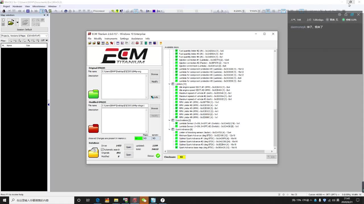The image size is (364, 204).
Task: Open Task View from the taskbar
Action: (x=88, y=200)
